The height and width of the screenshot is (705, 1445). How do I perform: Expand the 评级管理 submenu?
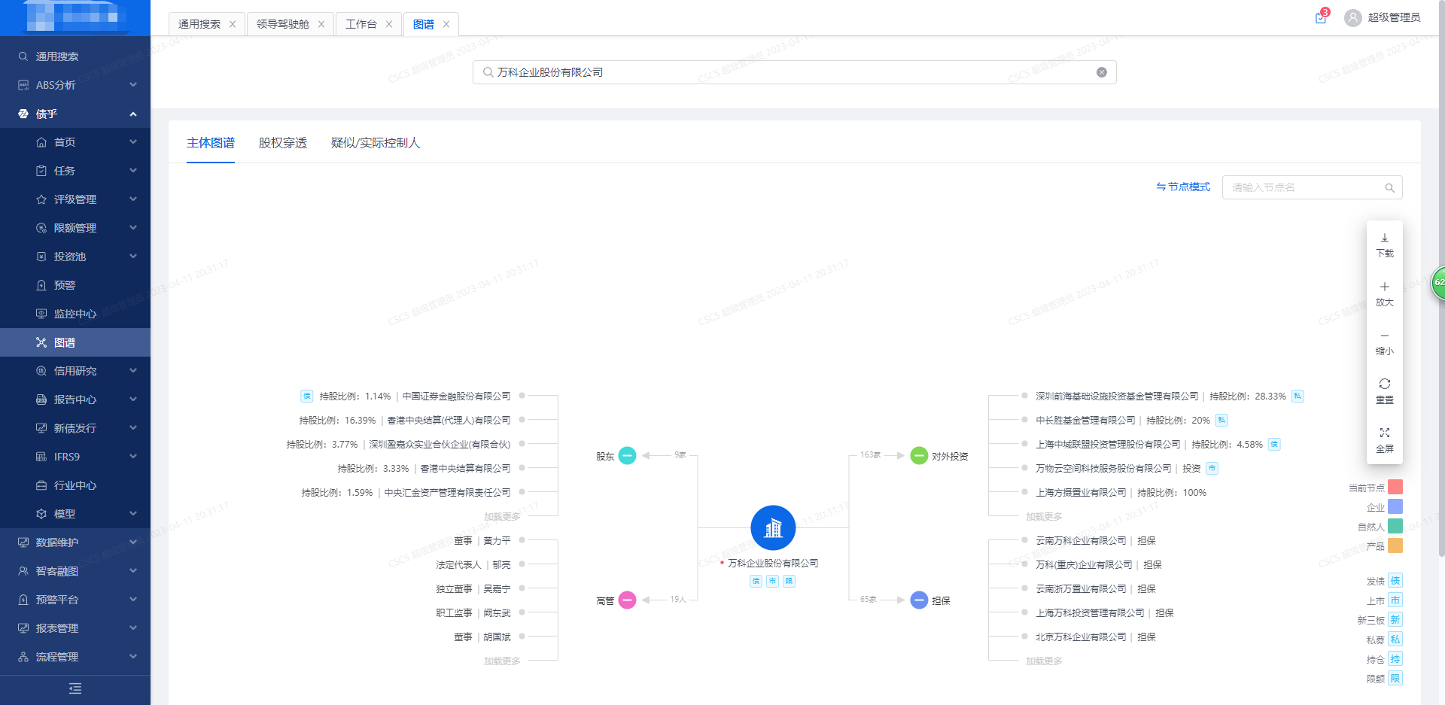(75, 199)
